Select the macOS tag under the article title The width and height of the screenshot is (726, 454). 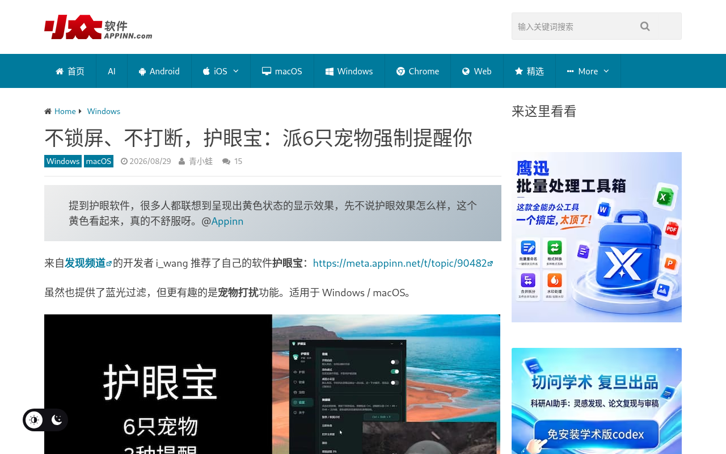click(x=99, y=161)
